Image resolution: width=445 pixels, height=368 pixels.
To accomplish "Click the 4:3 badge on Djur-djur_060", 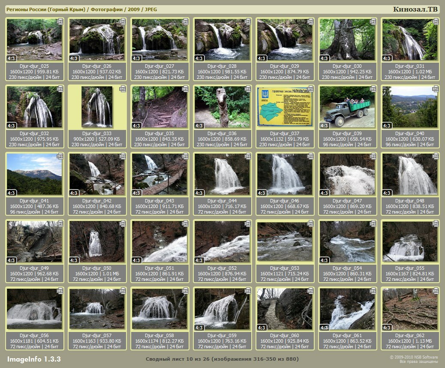I will coord(262,328).
